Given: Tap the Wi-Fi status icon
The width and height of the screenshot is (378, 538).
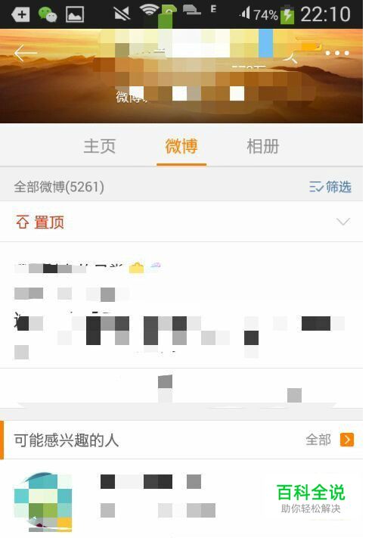Looking at the screenshot, I should click(x=149, y=11).
